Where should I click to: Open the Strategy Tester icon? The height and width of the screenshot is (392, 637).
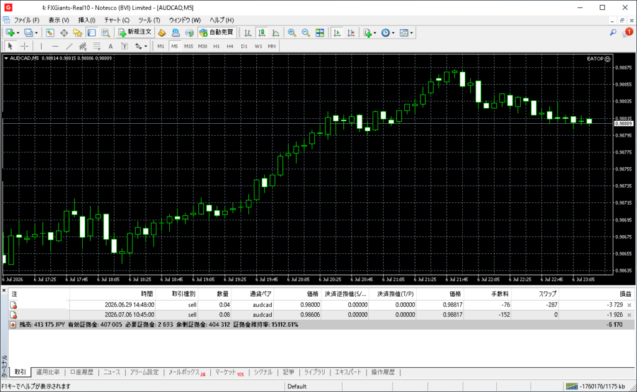[106, 33]
